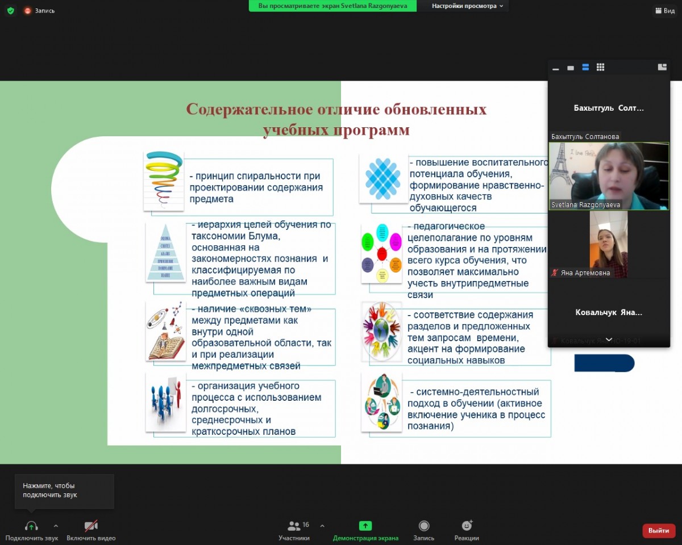
Task: Select Svetlana Razgonyaeva's video thumbnail
Action: pyautogui.click(x=609, y=176)
